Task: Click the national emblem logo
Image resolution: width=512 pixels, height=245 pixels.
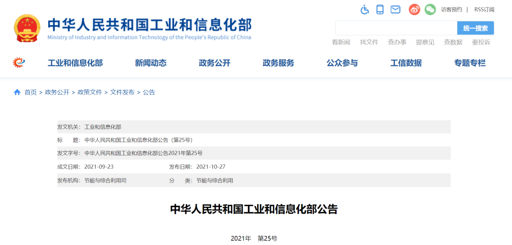Action: pos(27,28)
